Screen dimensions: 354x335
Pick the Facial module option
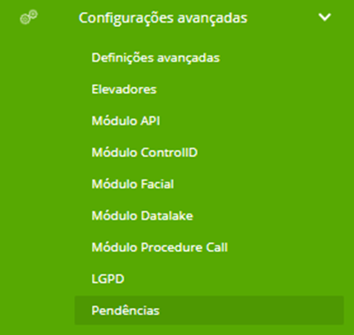pos(133,184)
